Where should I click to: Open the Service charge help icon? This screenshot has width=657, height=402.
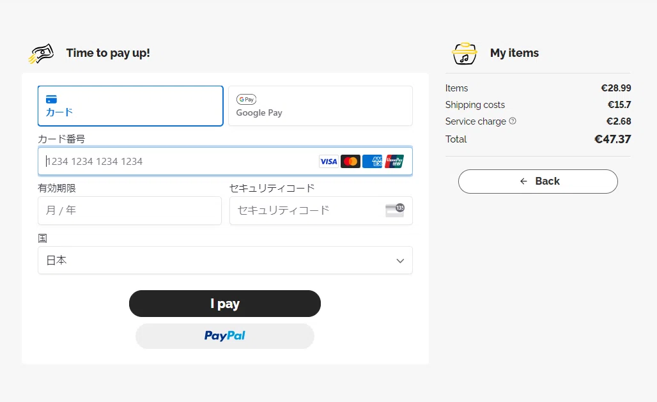(x=513, y=121)
